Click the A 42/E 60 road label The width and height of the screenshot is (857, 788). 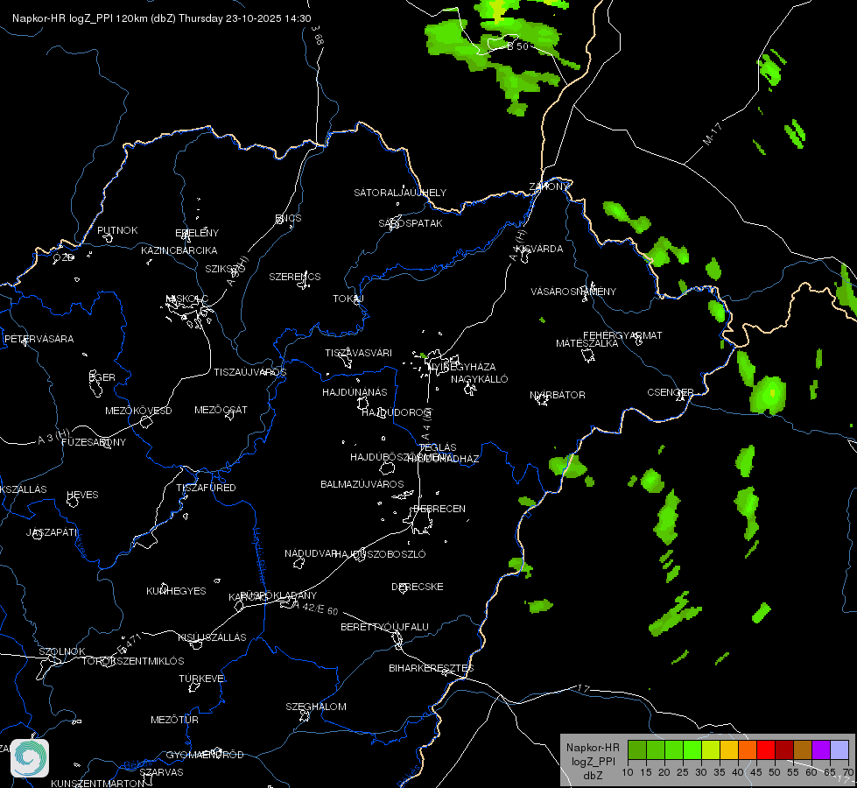pos(315,608)
